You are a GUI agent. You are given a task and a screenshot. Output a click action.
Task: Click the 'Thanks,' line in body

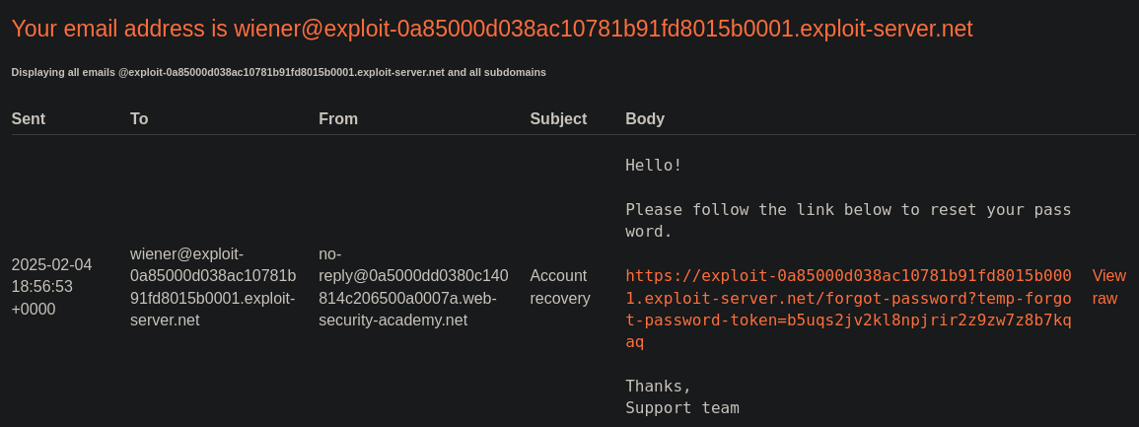click(659, 386)
